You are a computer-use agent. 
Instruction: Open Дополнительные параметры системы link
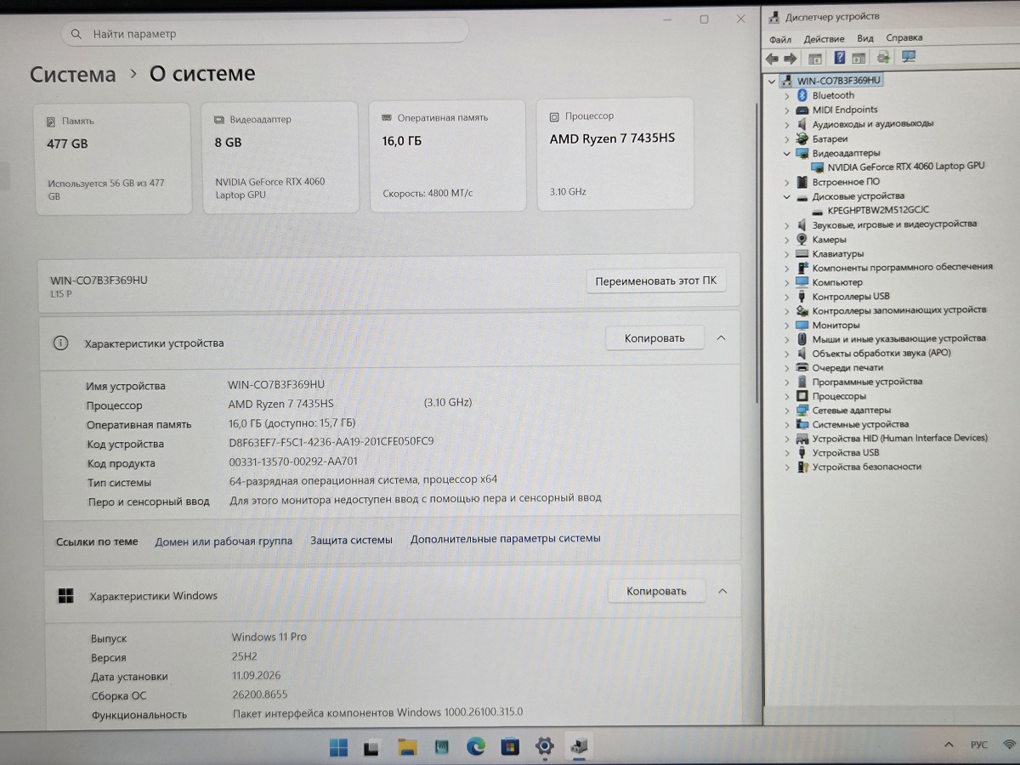(x=505, y=538)
